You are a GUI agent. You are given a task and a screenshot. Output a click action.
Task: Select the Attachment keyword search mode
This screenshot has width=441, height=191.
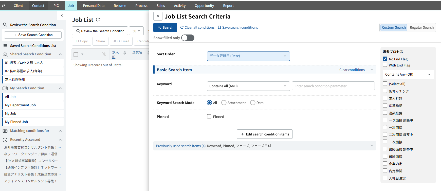(x=224, y=103)
